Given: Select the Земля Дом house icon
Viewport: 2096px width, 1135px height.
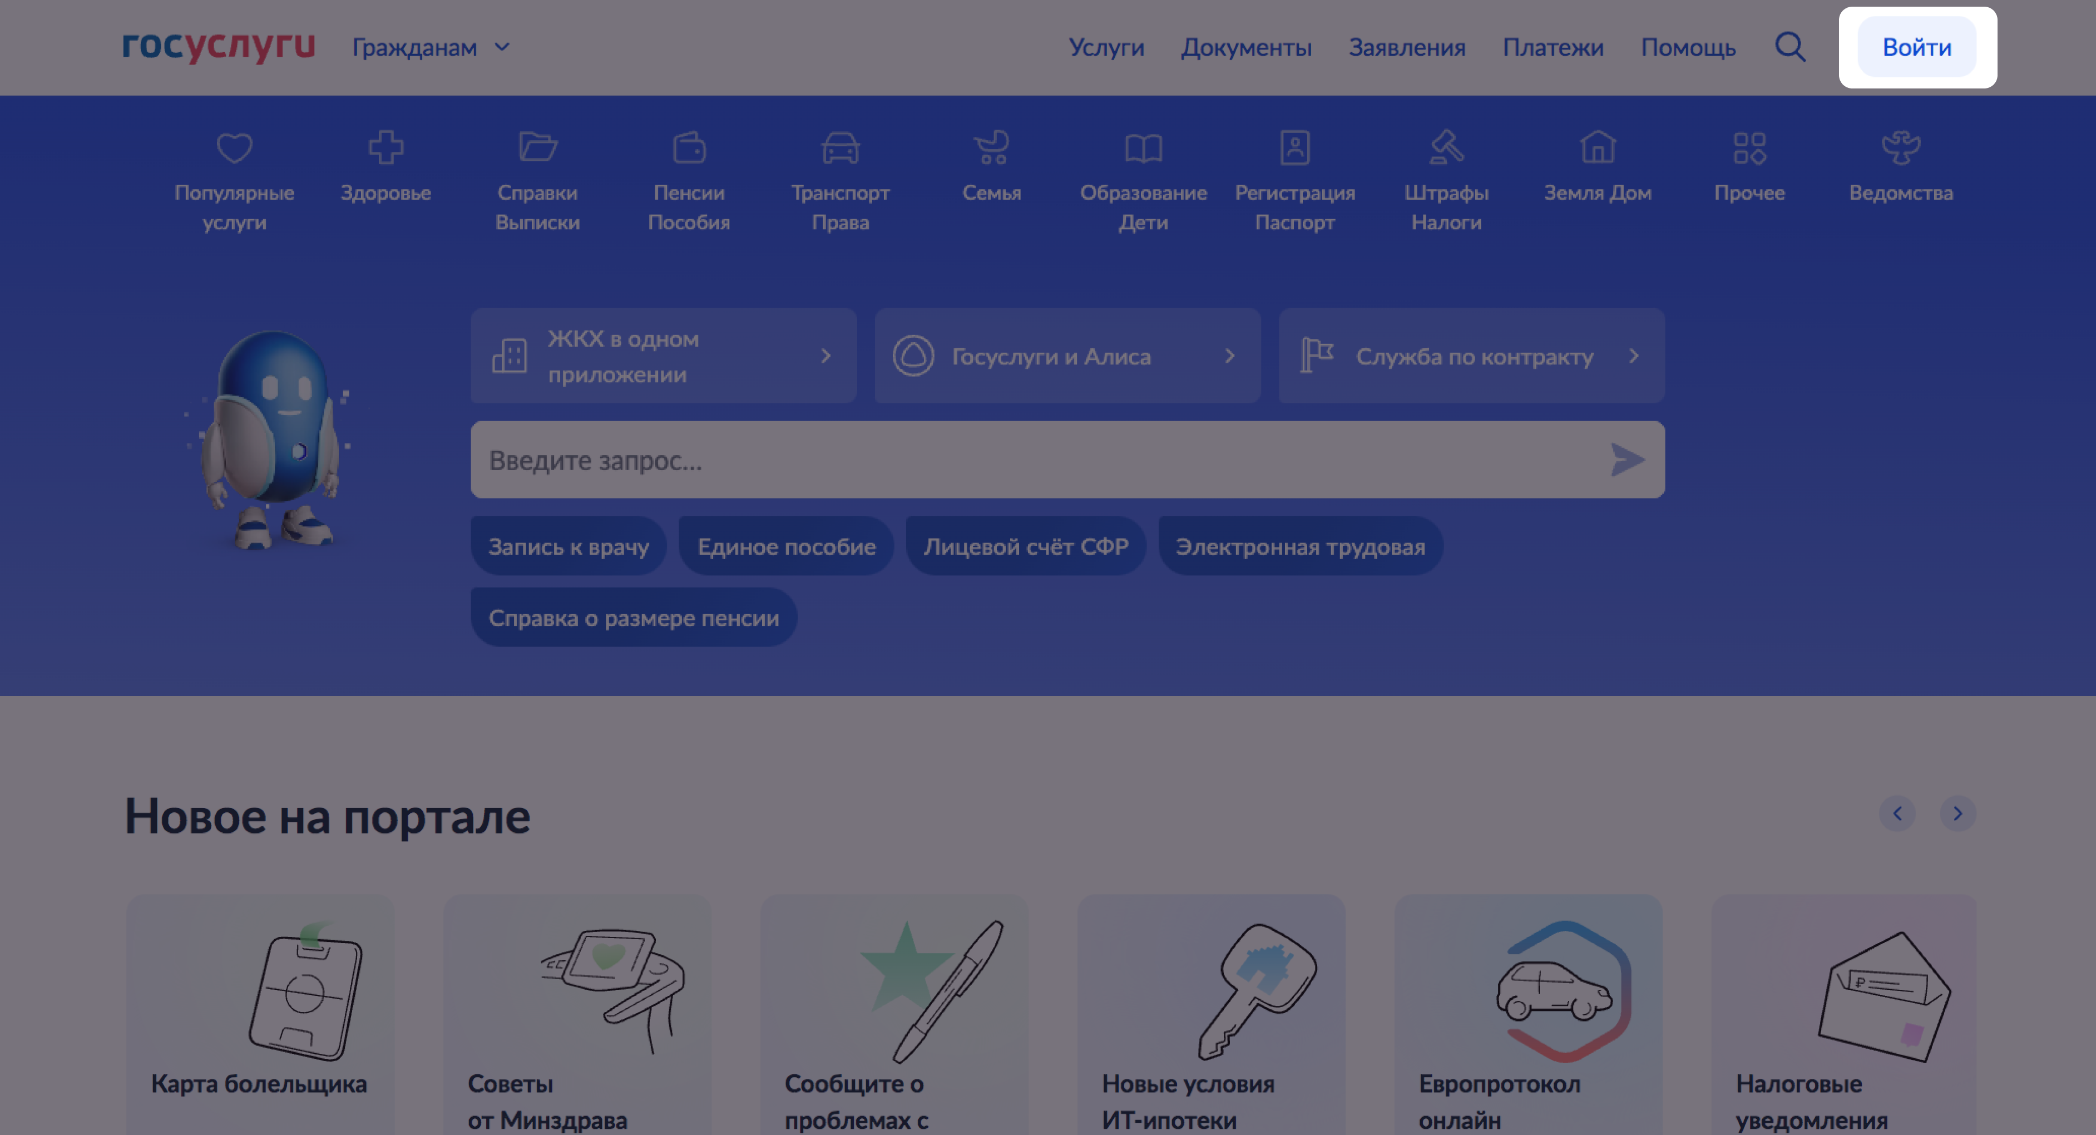Looking at the screenshot, I should click(x=1597, y=147).
